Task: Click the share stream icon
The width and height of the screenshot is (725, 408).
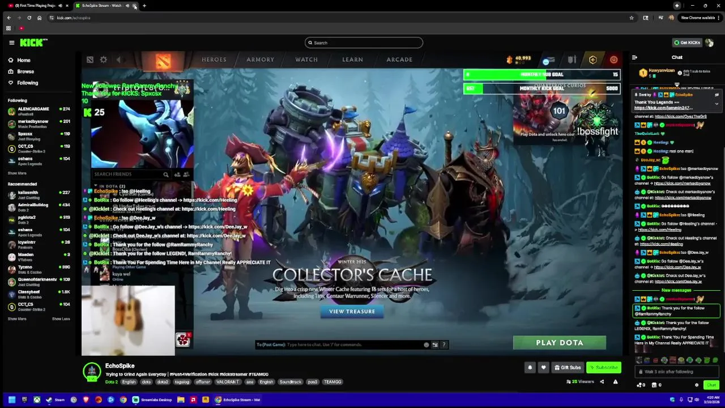Action: tap(602, 381)
